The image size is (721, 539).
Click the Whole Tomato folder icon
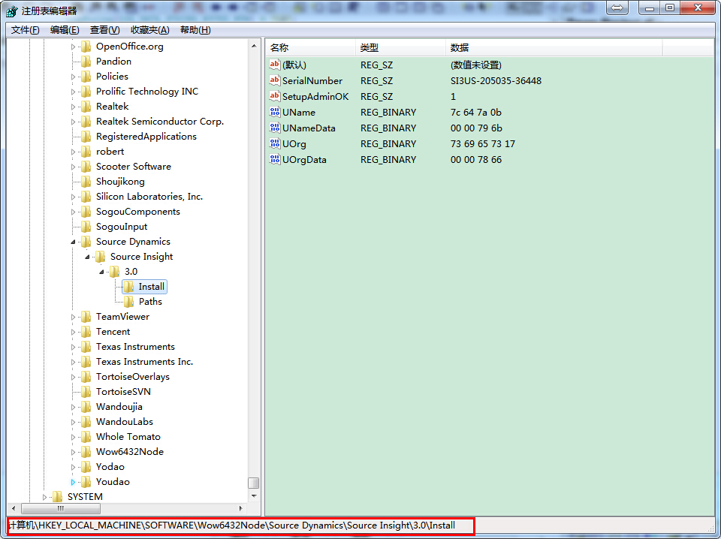(86, 437)
